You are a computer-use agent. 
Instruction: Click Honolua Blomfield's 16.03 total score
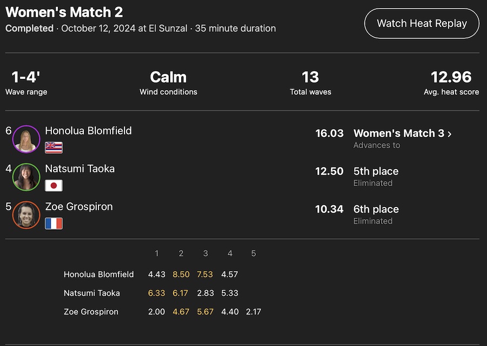pos(329,133)
